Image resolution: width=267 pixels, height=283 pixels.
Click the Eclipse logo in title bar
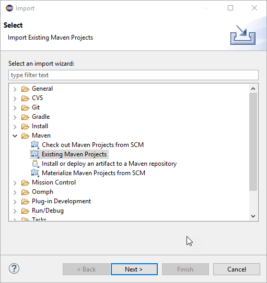[9, 8]
